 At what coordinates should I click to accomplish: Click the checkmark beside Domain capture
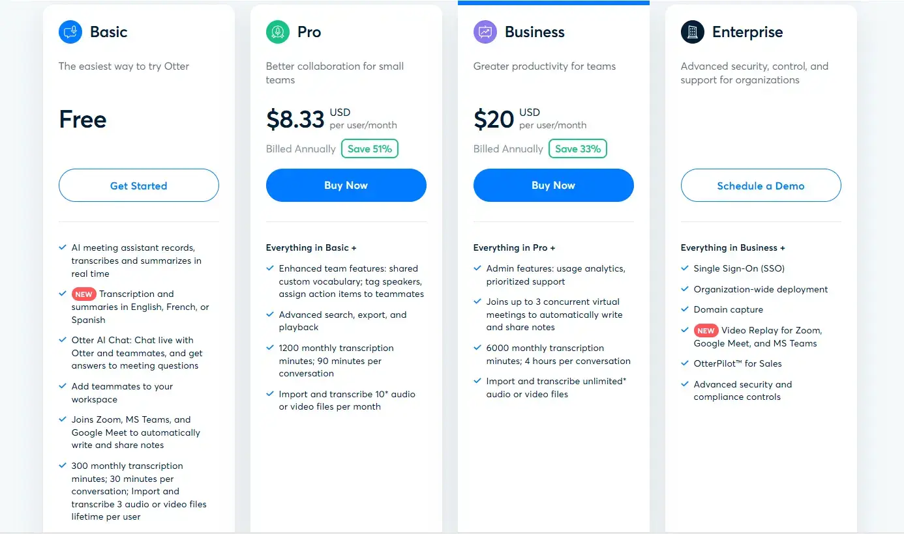click(685, 309)
